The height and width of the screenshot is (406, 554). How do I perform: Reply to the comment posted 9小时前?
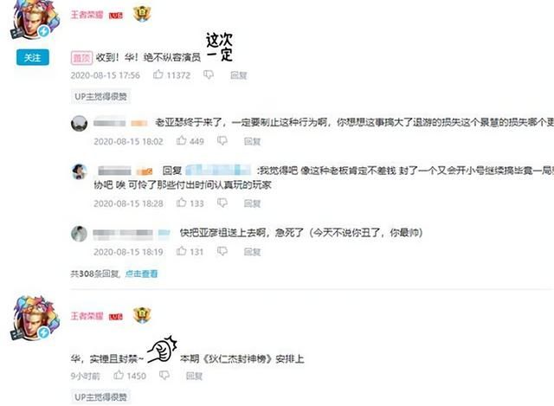click(x=194, y=376)
